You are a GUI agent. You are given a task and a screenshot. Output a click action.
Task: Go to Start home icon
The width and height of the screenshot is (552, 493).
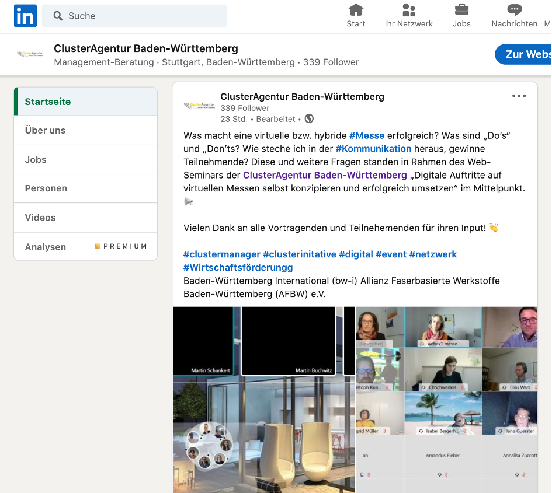tap(356, 10)
